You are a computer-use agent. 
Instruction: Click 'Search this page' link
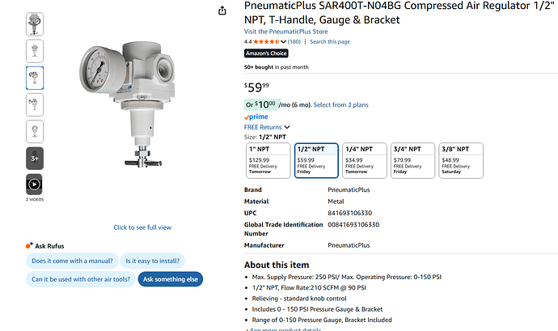click(330, 41)
